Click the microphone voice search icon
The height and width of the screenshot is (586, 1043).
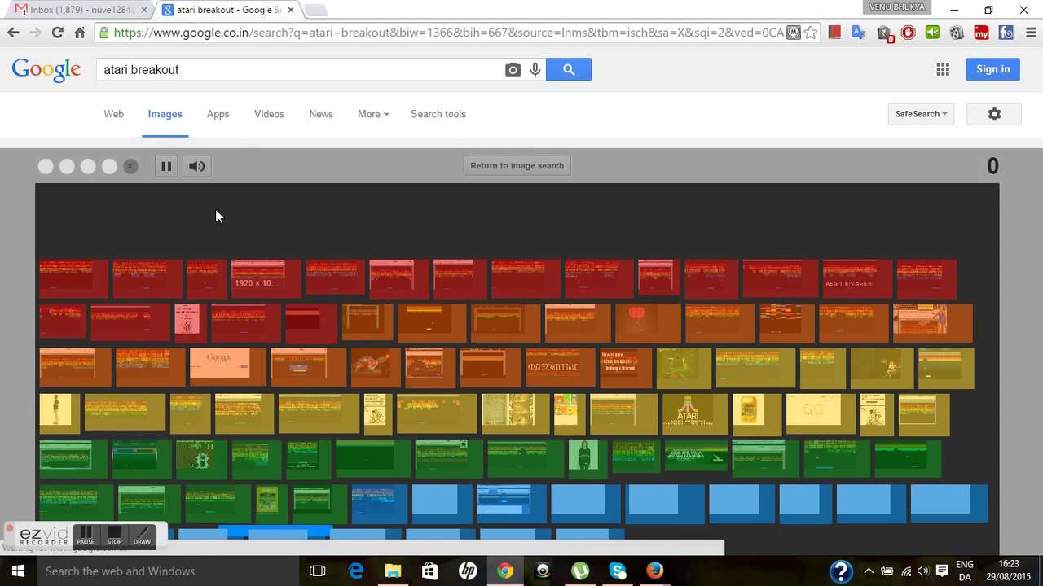click(x=535, y=70)
